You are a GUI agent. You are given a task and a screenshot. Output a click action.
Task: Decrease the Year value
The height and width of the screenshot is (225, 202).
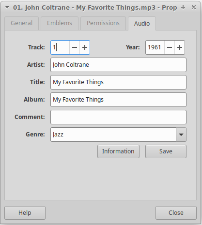coord(170,47)
